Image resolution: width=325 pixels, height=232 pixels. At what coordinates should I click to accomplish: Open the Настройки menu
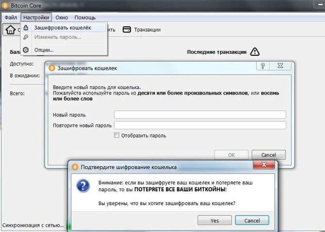[x=36, y=17]
